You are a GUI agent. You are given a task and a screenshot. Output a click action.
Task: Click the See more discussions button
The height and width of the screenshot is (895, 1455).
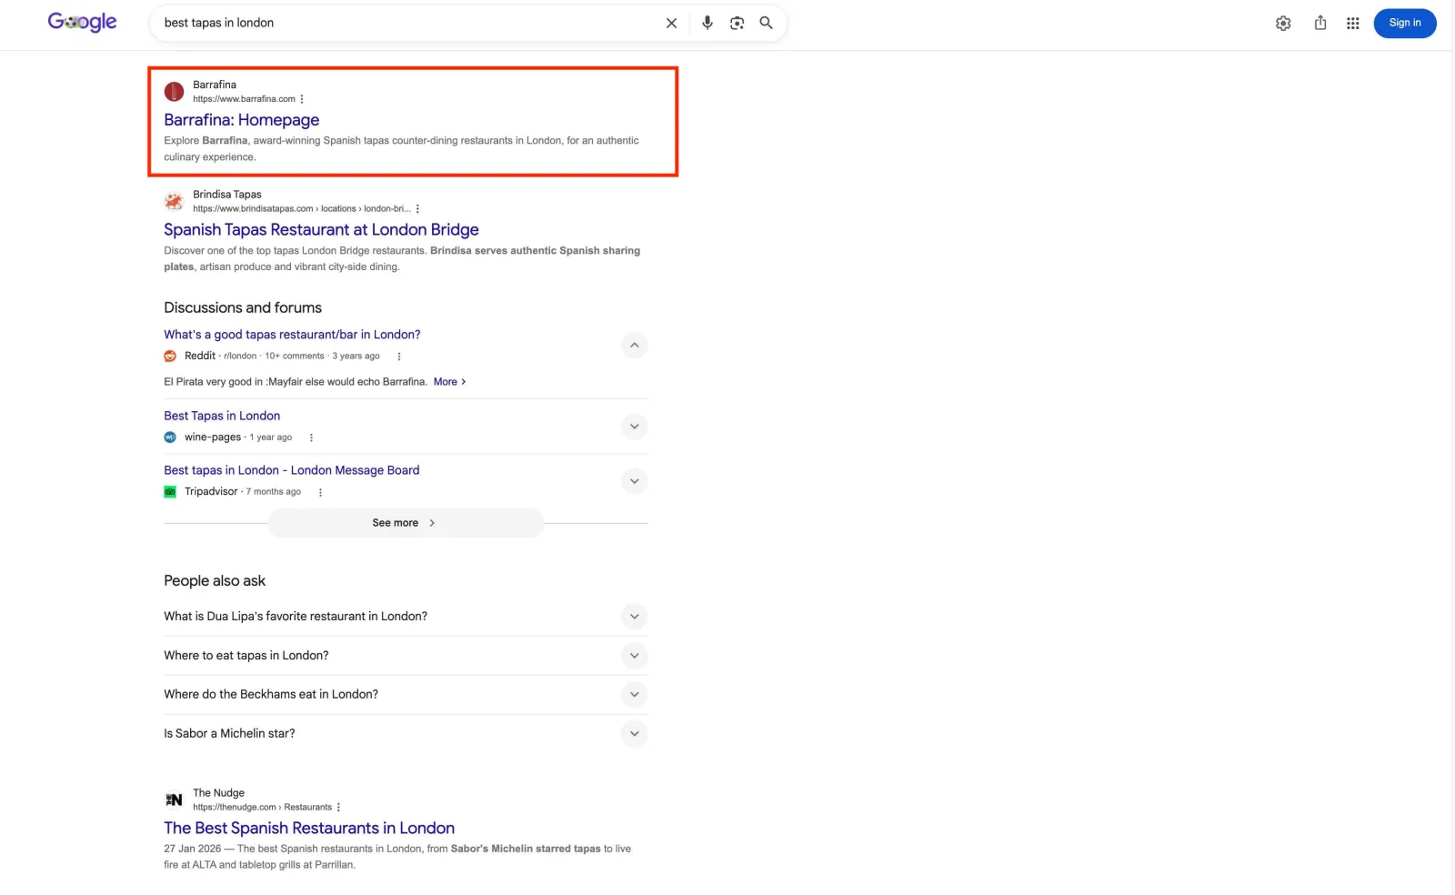coord(406,523)
